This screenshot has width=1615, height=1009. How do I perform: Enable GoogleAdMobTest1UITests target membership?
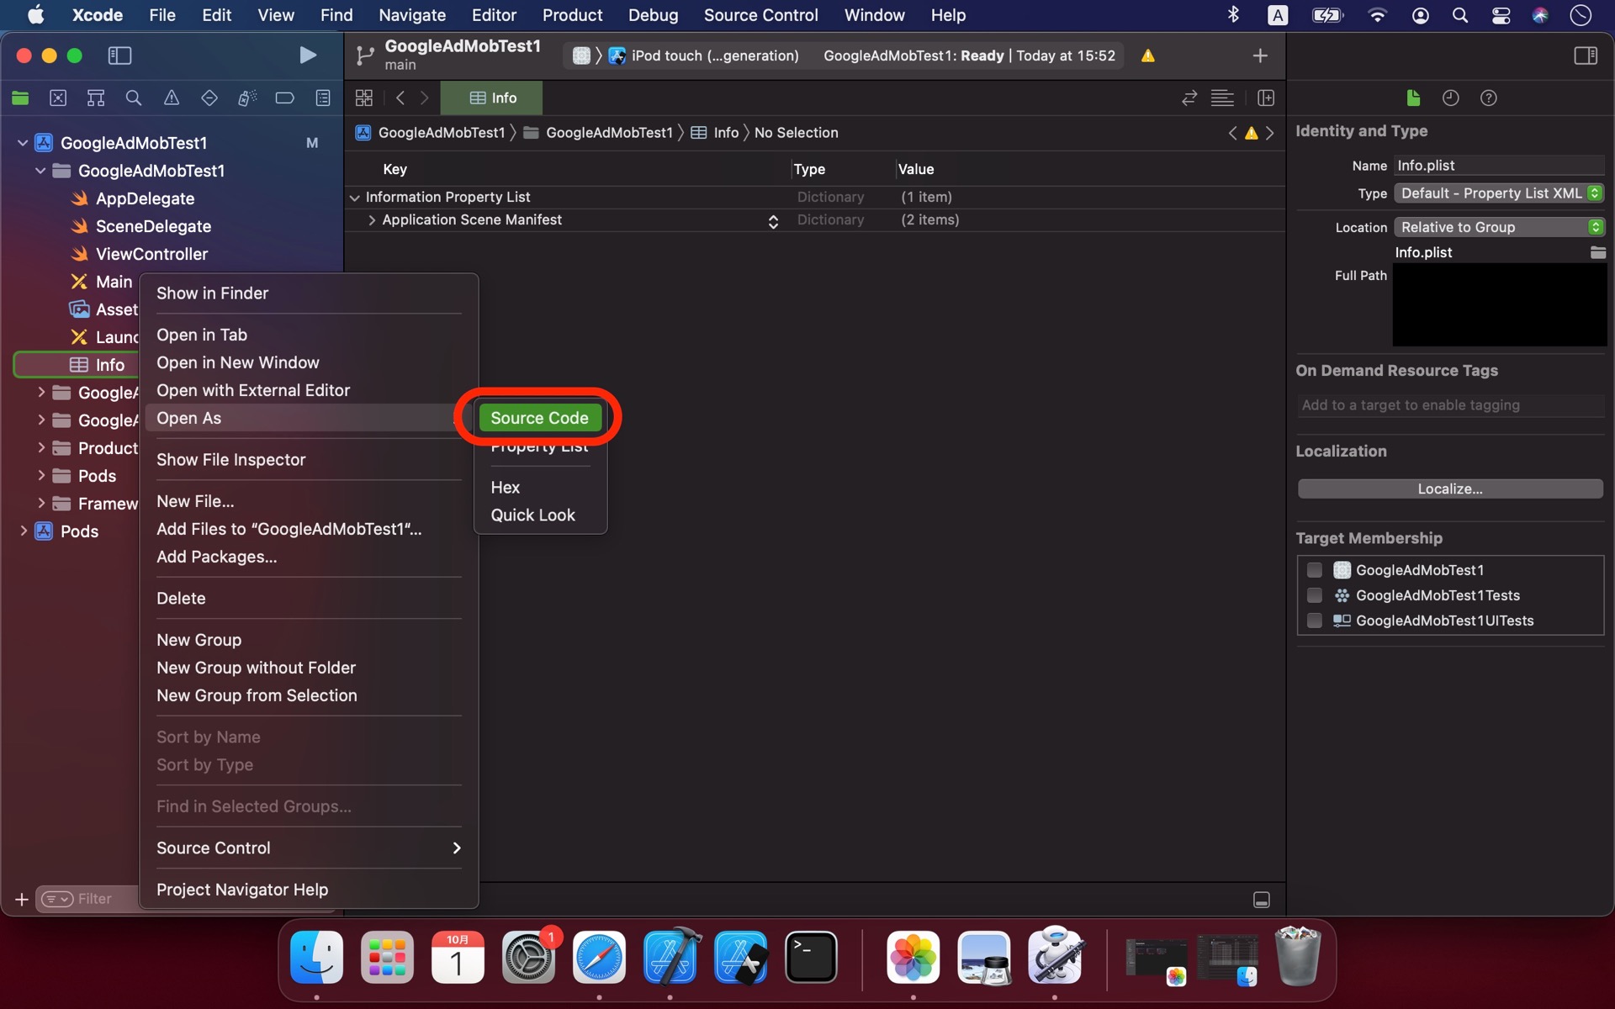[1315, 621]
